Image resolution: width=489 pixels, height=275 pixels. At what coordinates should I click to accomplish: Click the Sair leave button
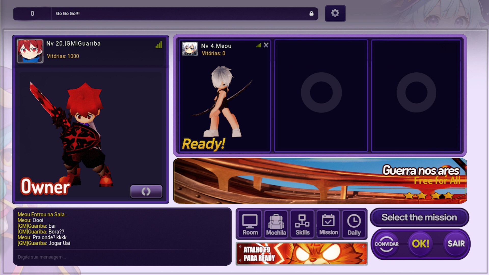pos(456,244)
